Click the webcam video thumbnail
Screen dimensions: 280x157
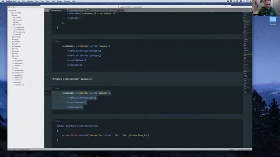[x=266, y=8]
